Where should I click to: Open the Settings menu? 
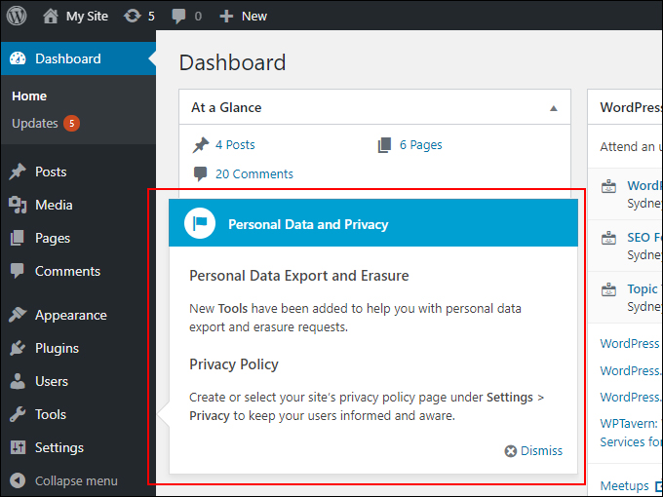click(59, 447)
